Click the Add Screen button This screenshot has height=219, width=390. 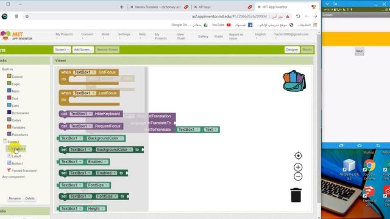click(83, 50)
